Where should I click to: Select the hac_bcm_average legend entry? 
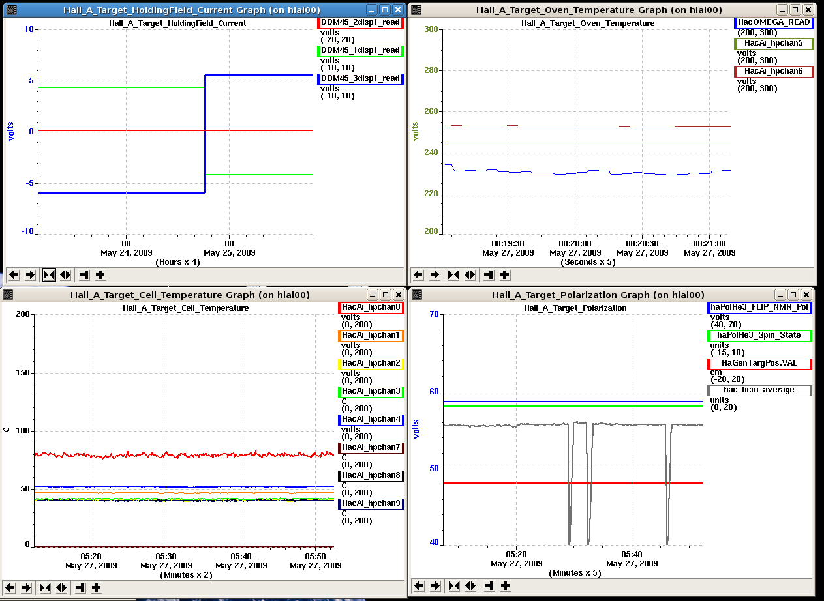[x=760, y=390]
